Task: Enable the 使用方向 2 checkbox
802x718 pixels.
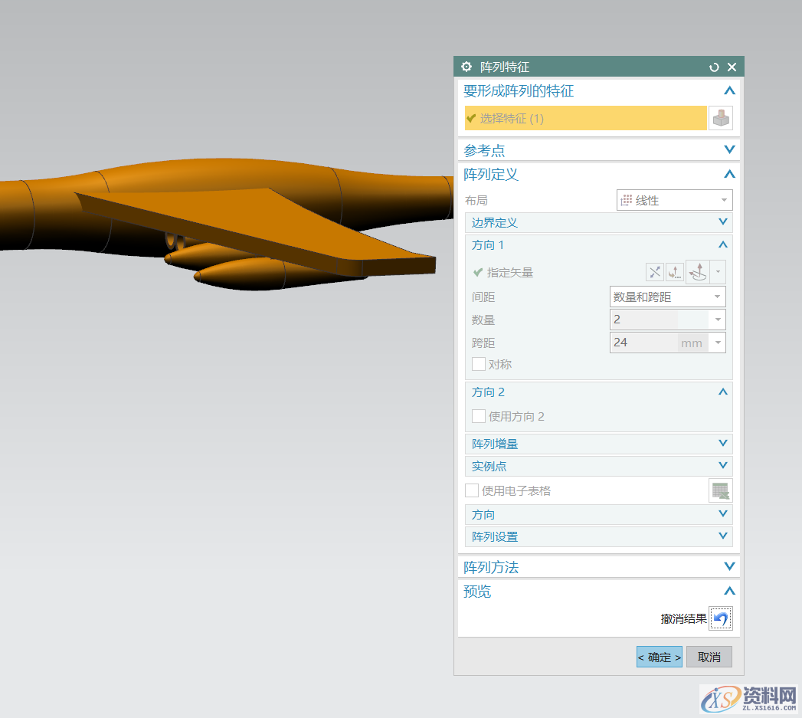Action: (x=479, y=417)
